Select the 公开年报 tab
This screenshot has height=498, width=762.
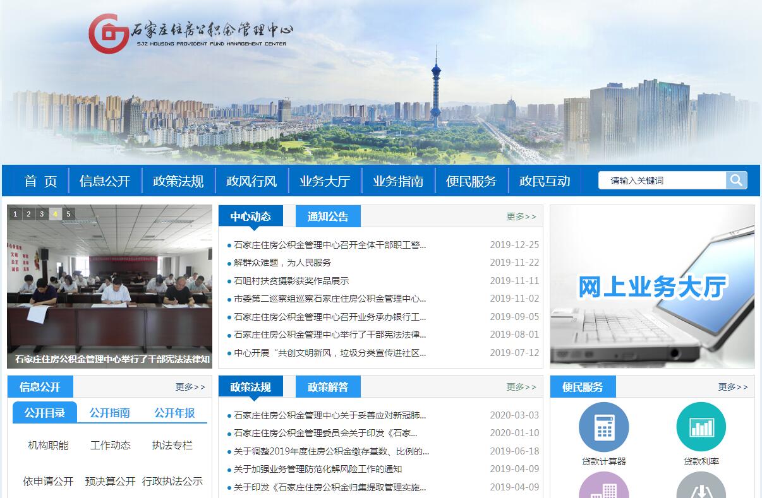click(x=175, y=413)
